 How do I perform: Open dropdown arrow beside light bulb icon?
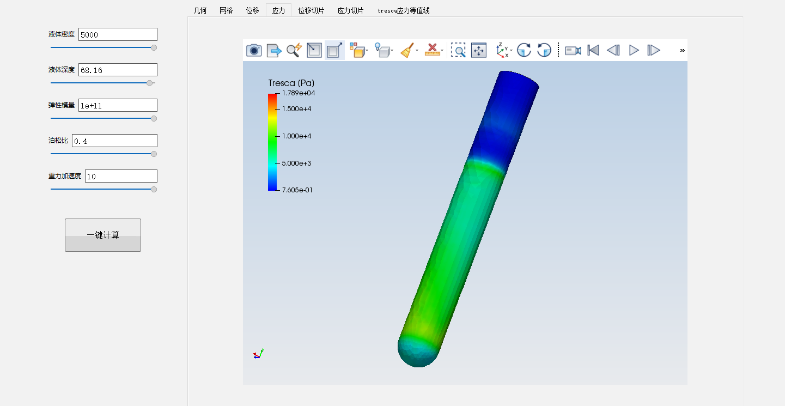pyautogui.click(x=392, y=51)
